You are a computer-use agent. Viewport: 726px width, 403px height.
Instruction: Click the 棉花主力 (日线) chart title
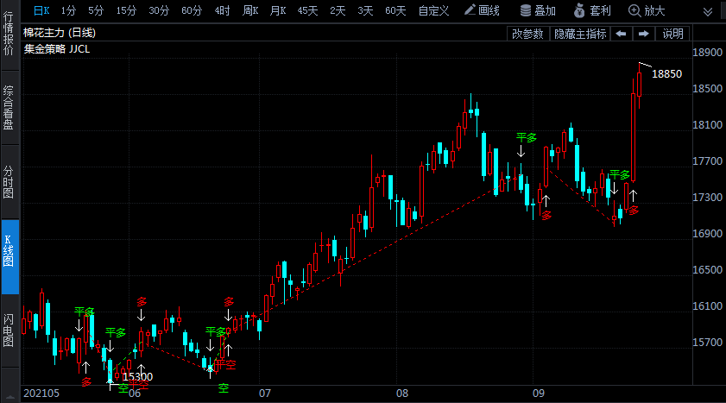pos(60,33)
